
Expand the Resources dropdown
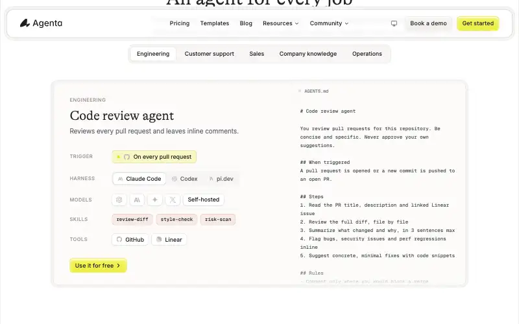pyautogui.click(x=281, y=23)
